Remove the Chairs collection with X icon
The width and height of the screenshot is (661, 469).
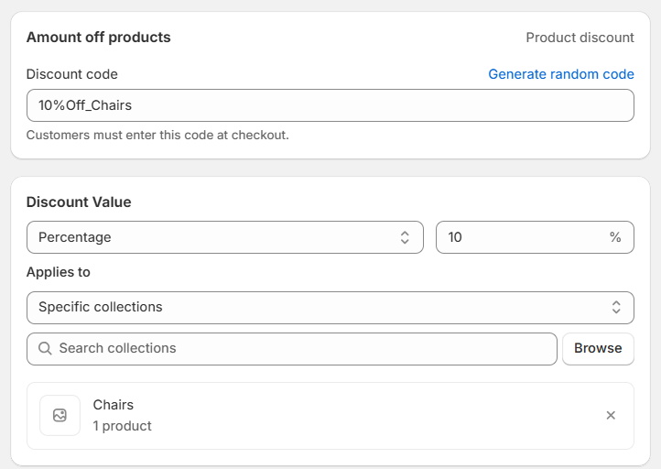coord(611,415)
